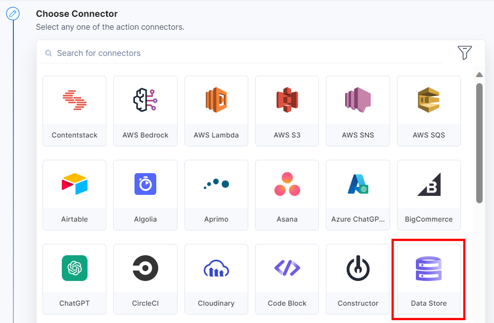Click the scrollbar up arrow

(479, 75)
